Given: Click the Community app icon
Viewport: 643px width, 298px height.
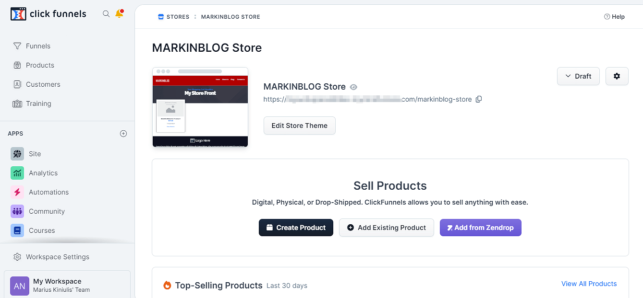Looking at the screenshot, I should tap(17, 211).
